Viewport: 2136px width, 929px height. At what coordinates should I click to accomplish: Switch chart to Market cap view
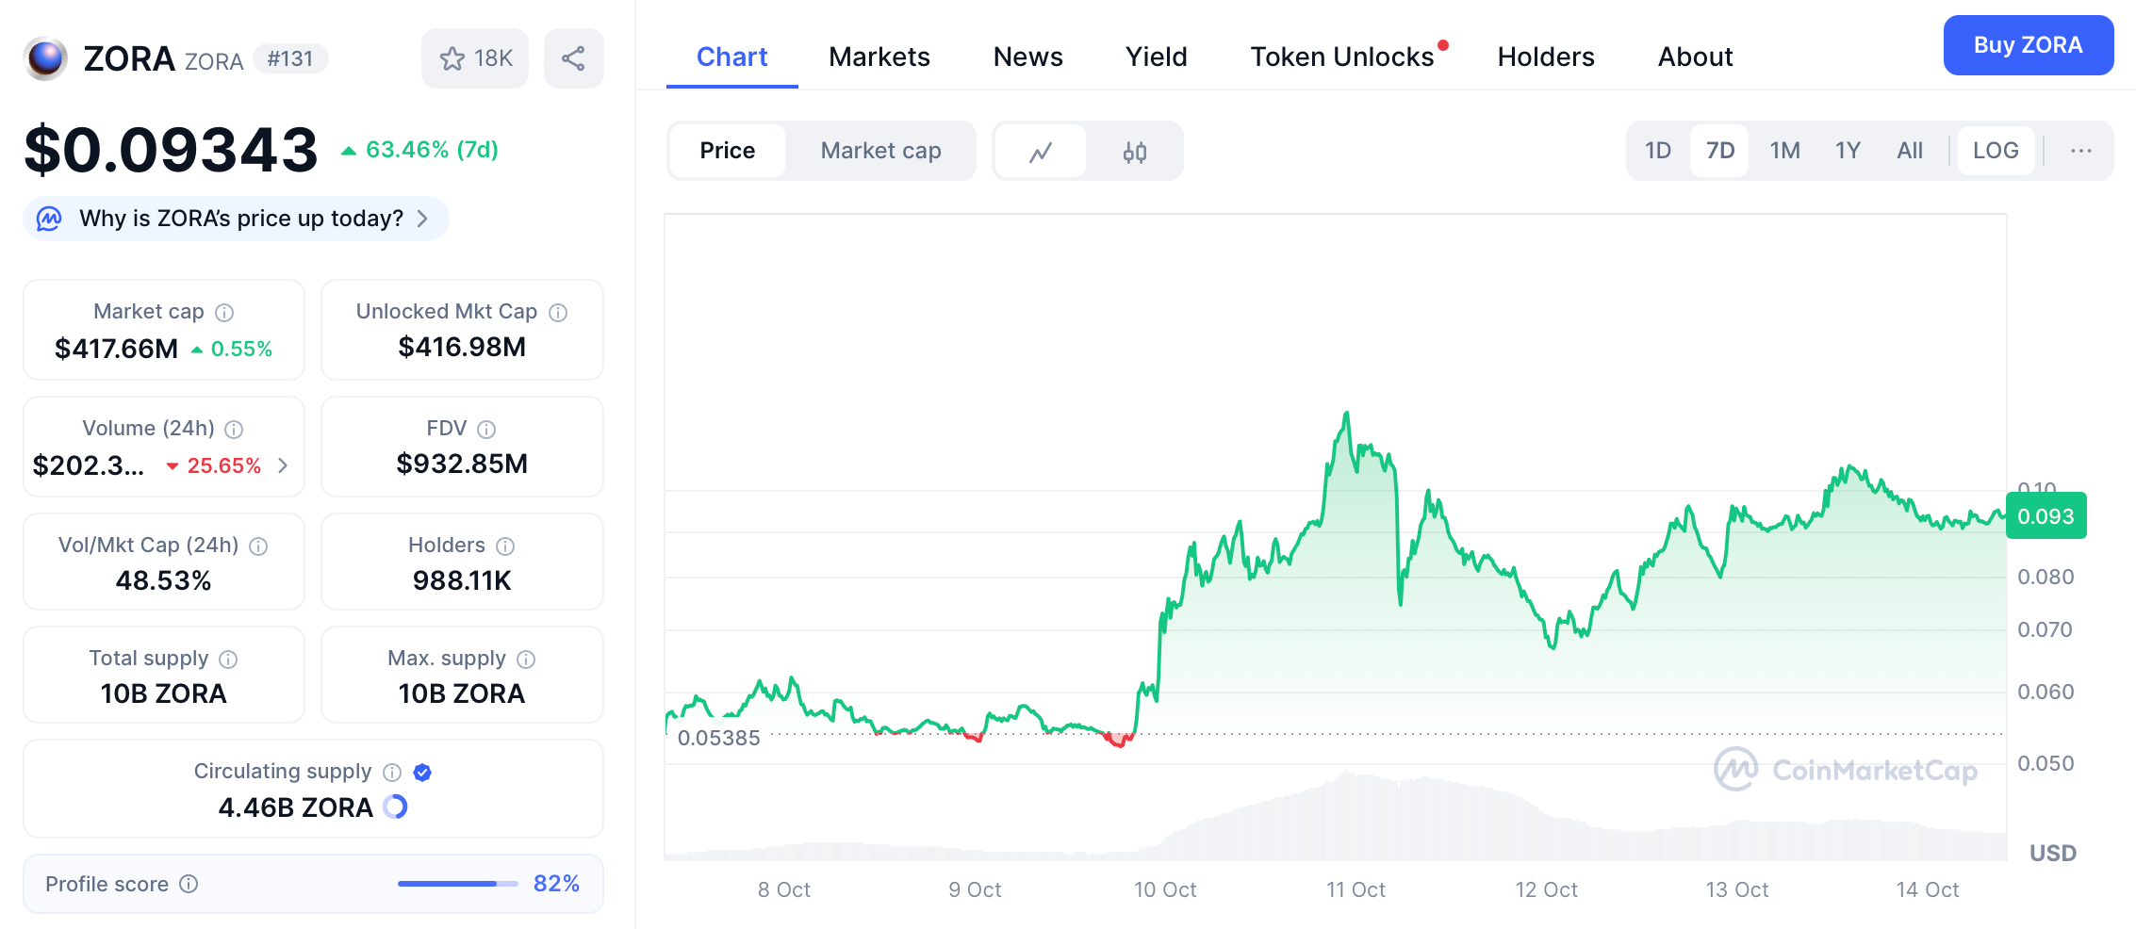click(x=879, y=151)
